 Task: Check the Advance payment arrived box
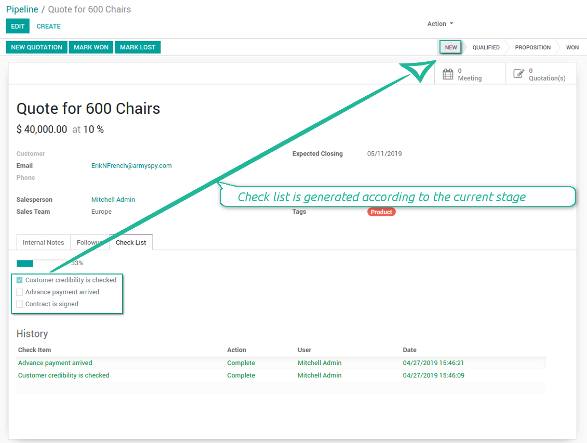[19, 292]
